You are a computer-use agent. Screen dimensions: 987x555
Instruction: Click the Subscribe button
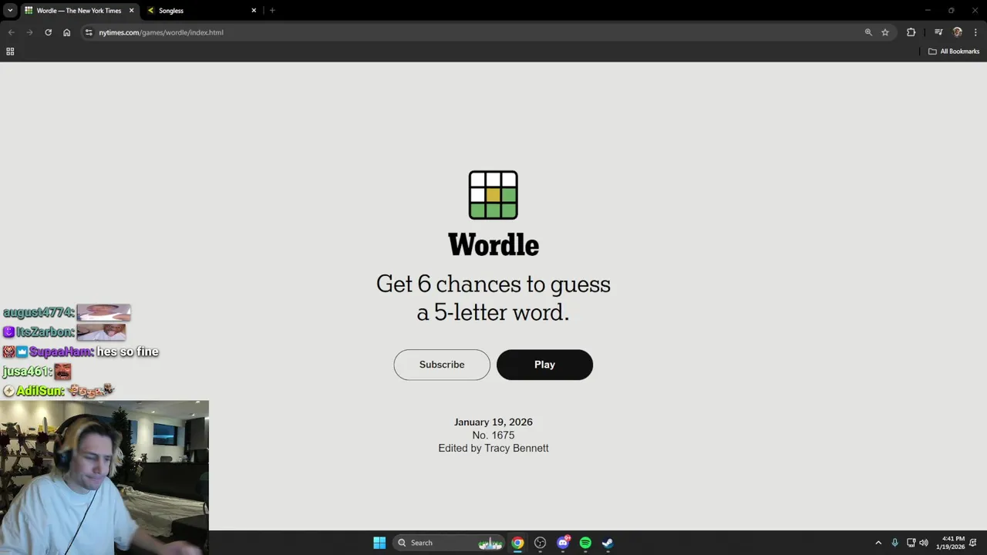point(442,365)
